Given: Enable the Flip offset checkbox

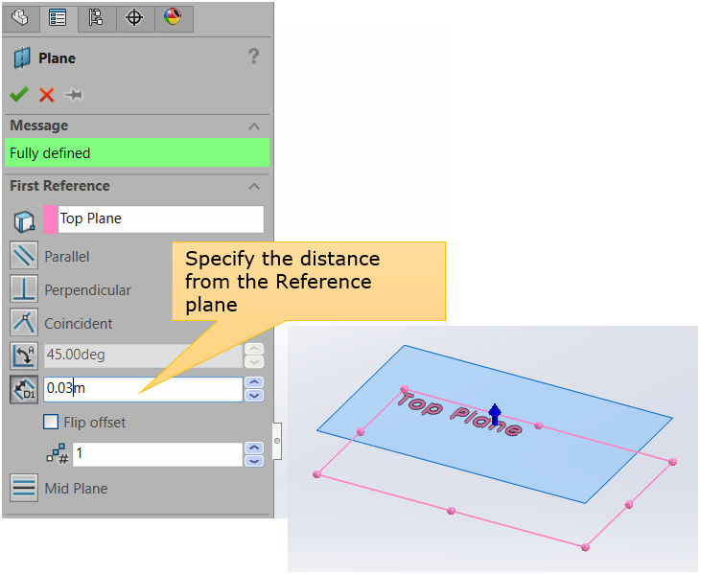Looking at the screenshot, I should 51,422.
